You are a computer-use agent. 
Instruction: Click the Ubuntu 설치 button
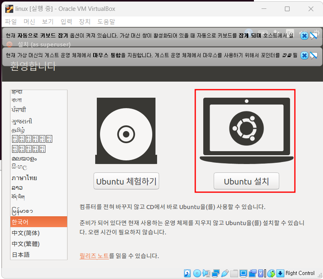(246, 181)
